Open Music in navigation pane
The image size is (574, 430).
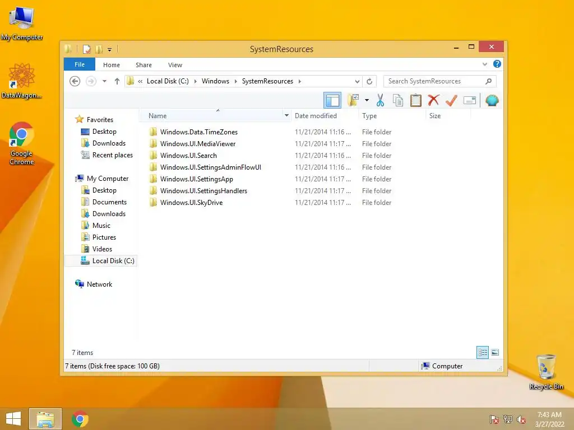pos(101,225)
